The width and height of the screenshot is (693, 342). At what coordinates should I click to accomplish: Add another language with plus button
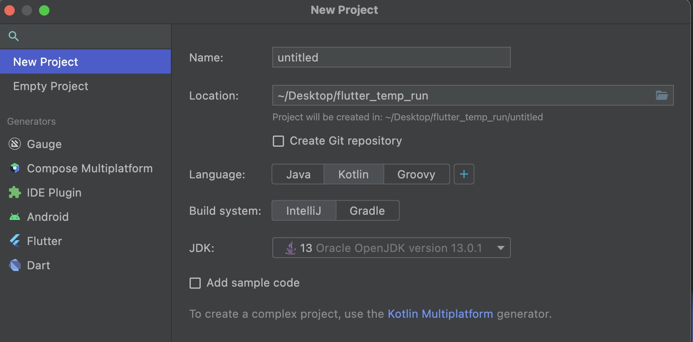[x=464, y=174]
